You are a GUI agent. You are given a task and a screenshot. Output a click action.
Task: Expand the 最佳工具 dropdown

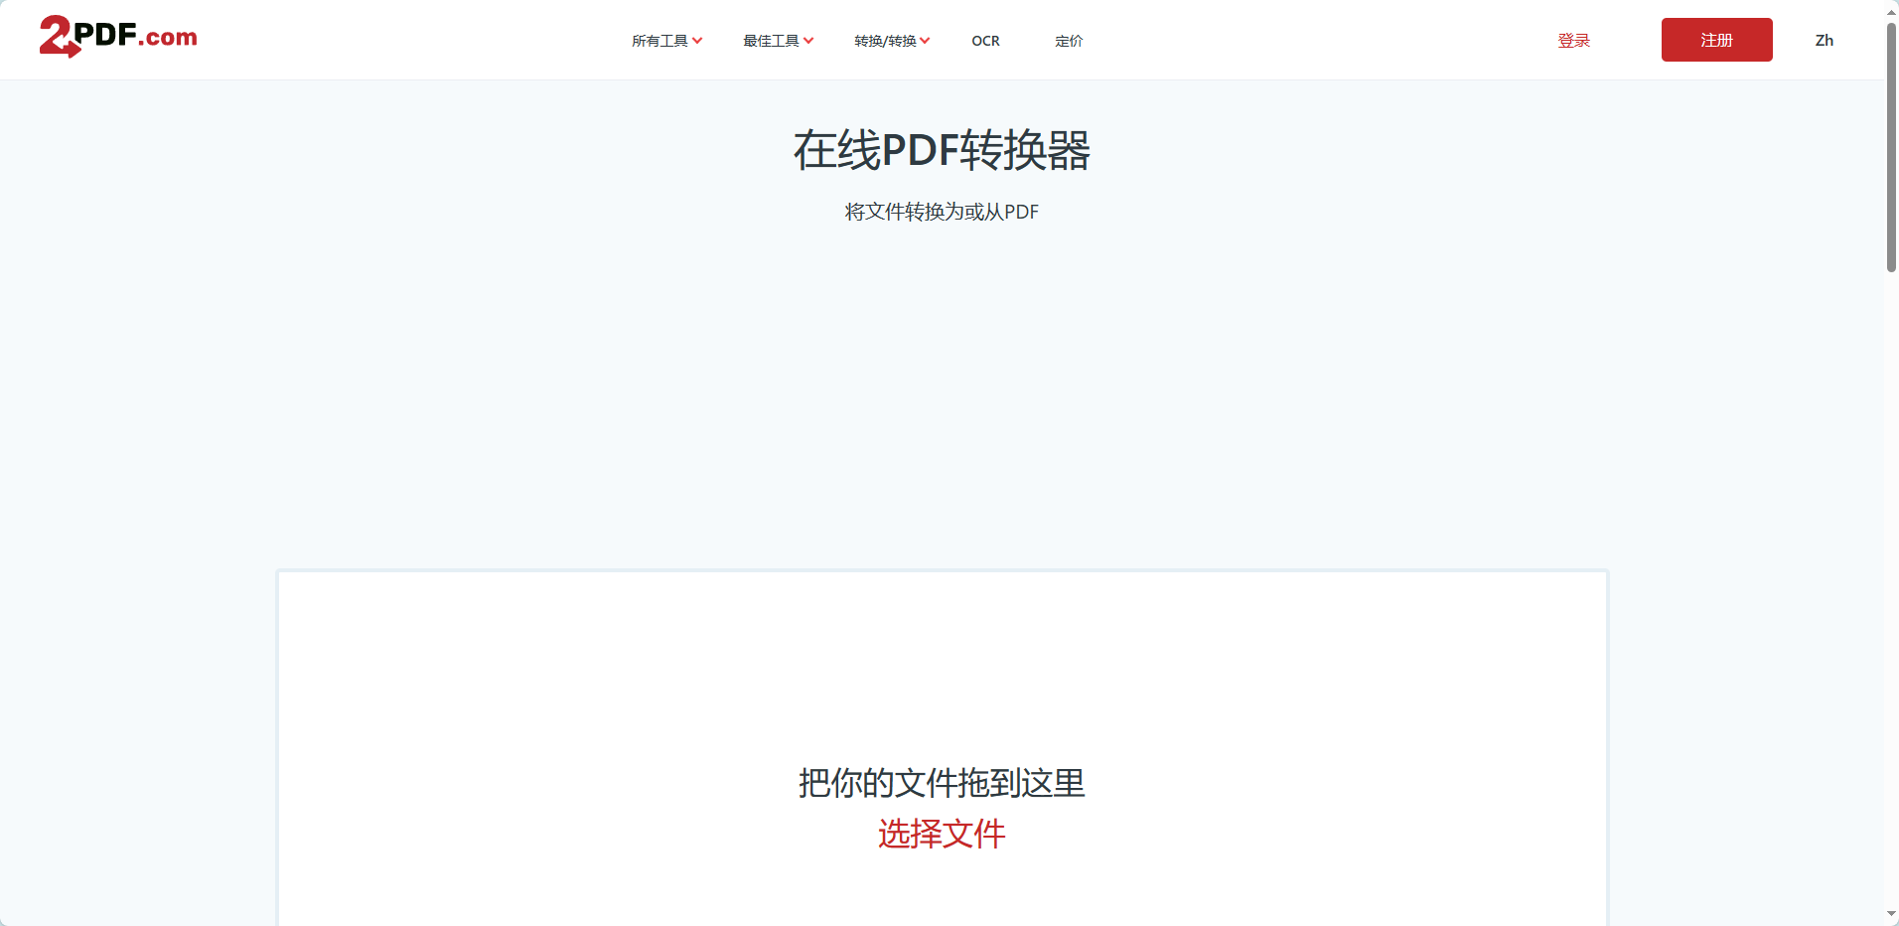tap(772, 41)
